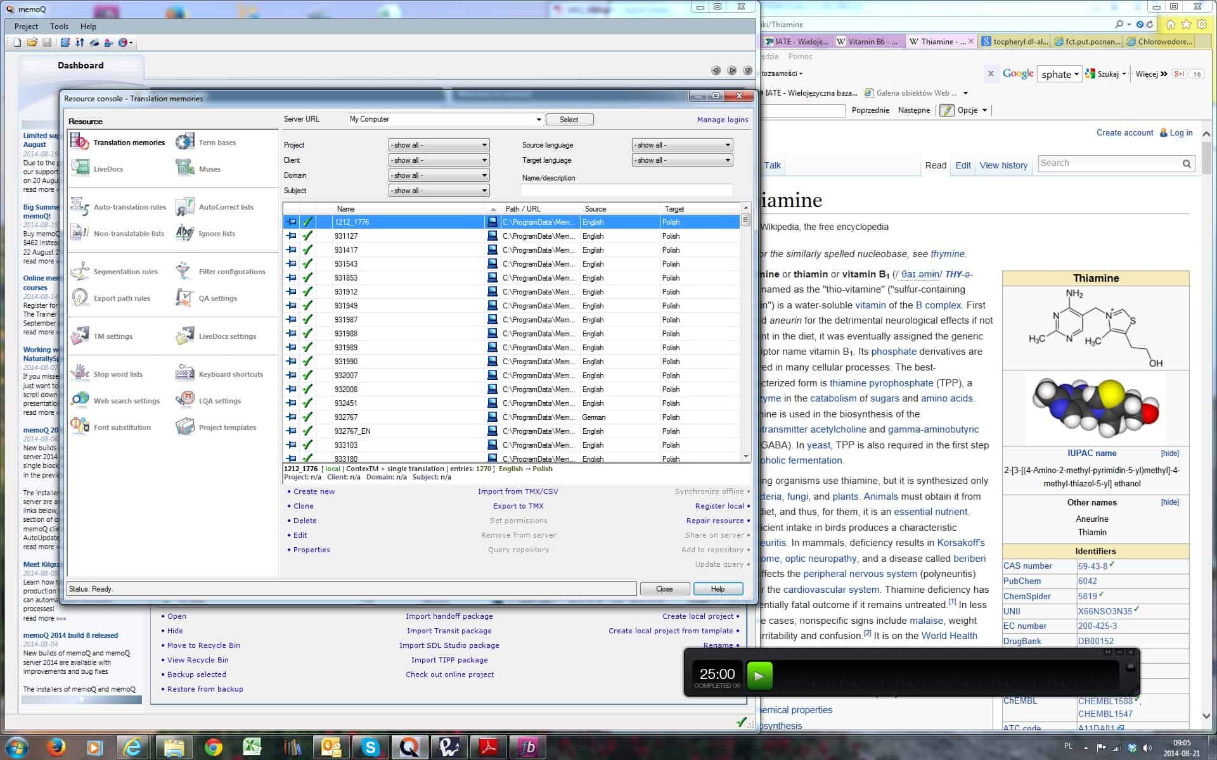Open Keyboard shortcuts
The height and width of the screenshot is (760, 1217).
point(219,374)
